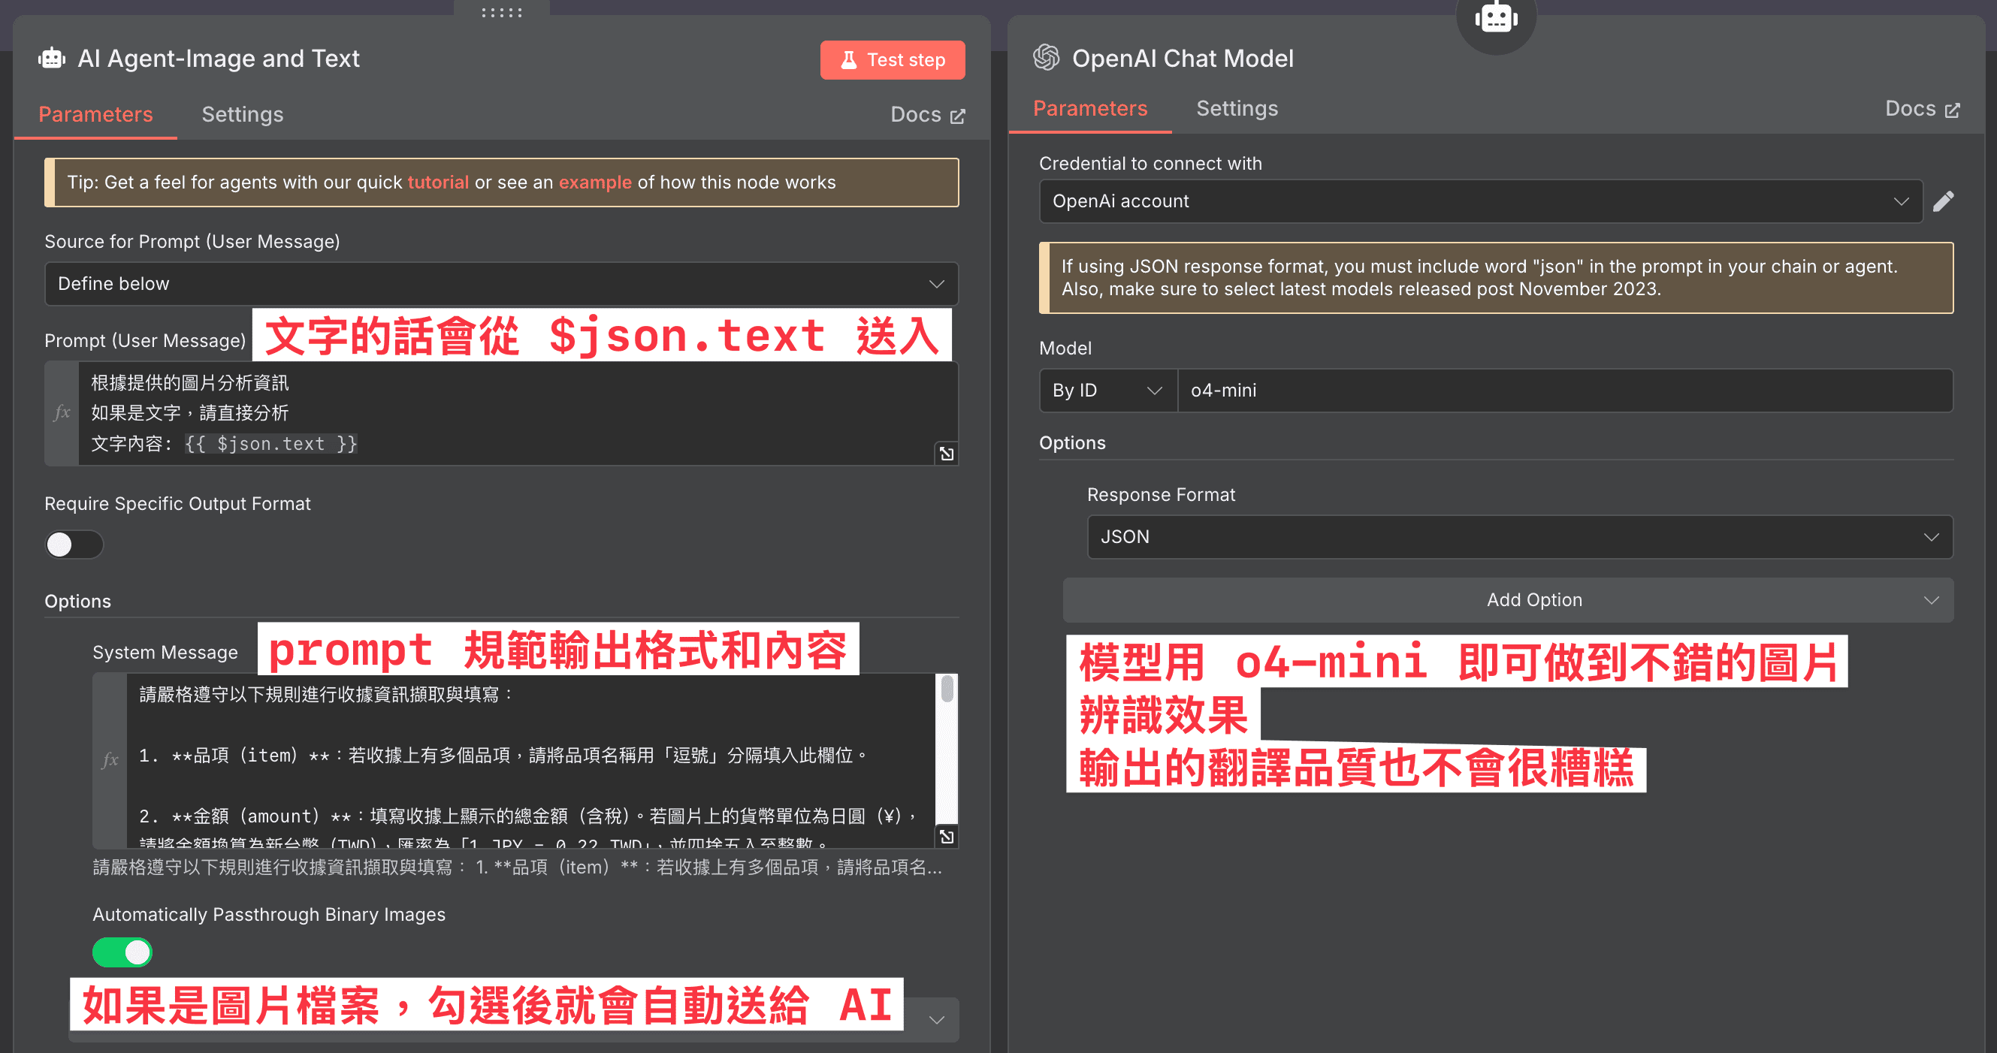The width and height of the screenshot is (1997, 1053).
Task: Expand the Prompt (User Message) editor with expand icon
Action: click(947, 454)
